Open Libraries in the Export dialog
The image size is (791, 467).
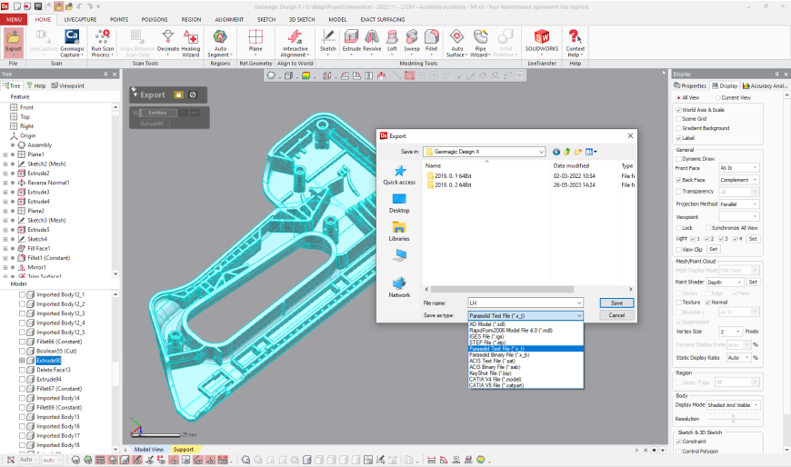point(399,232)
